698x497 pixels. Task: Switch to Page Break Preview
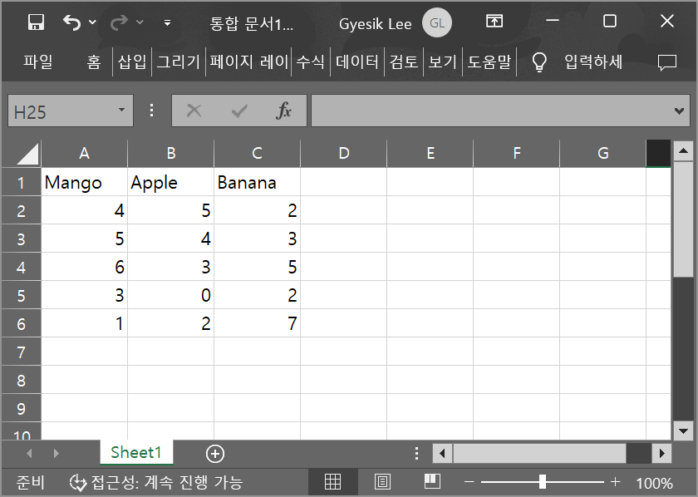(x=431, y=482)
